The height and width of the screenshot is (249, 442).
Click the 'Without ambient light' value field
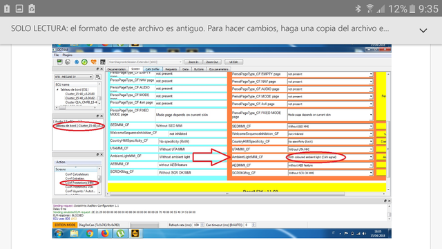(x=192, y=157)
